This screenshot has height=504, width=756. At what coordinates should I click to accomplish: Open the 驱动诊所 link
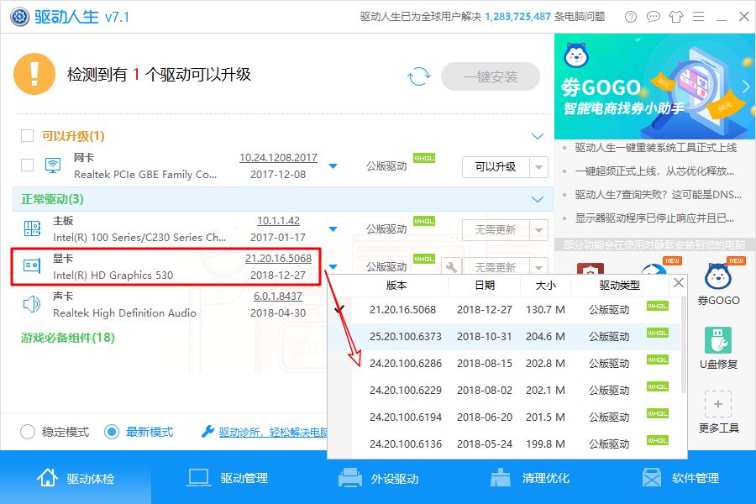273,432
